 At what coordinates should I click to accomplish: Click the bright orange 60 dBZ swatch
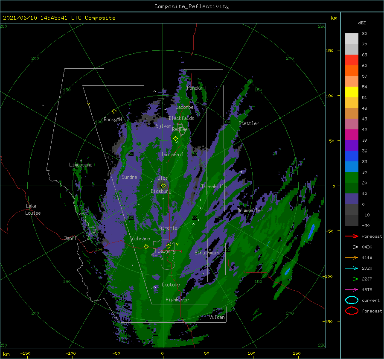[x=352, y=71]
